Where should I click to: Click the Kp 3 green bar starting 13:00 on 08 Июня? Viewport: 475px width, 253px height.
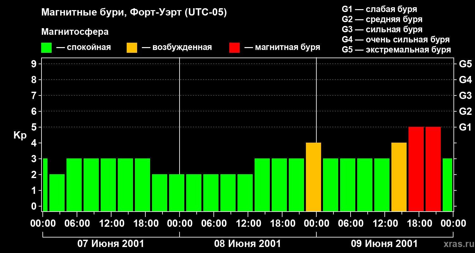click(262, 185)
